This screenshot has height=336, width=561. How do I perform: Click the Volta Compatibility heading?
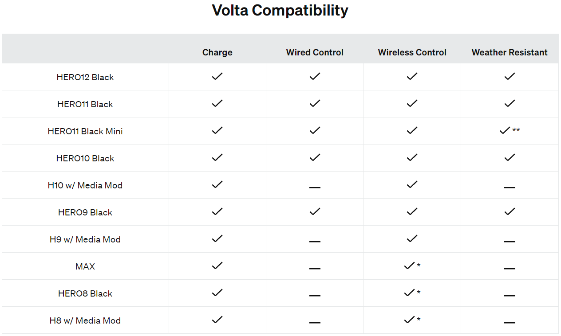coord(280,10)
